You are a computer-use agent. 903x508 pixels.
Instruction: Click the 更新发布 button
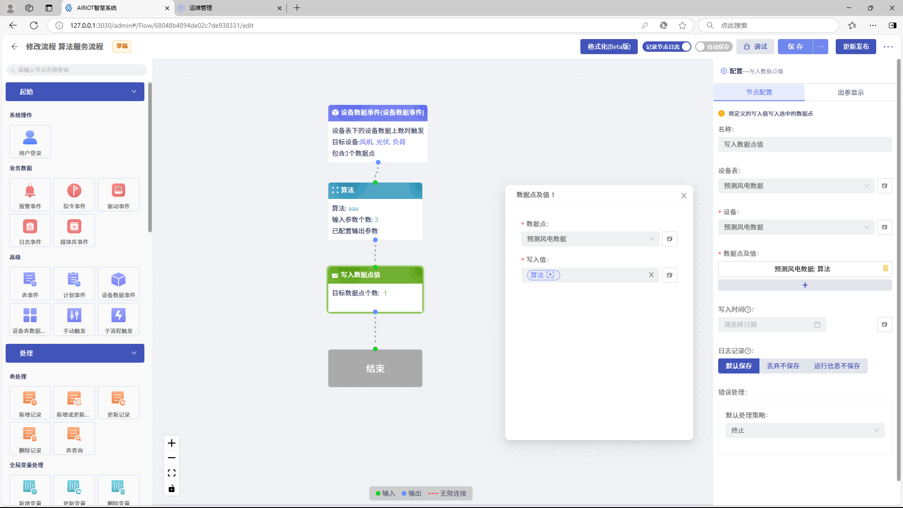click(x=855, y=47)
